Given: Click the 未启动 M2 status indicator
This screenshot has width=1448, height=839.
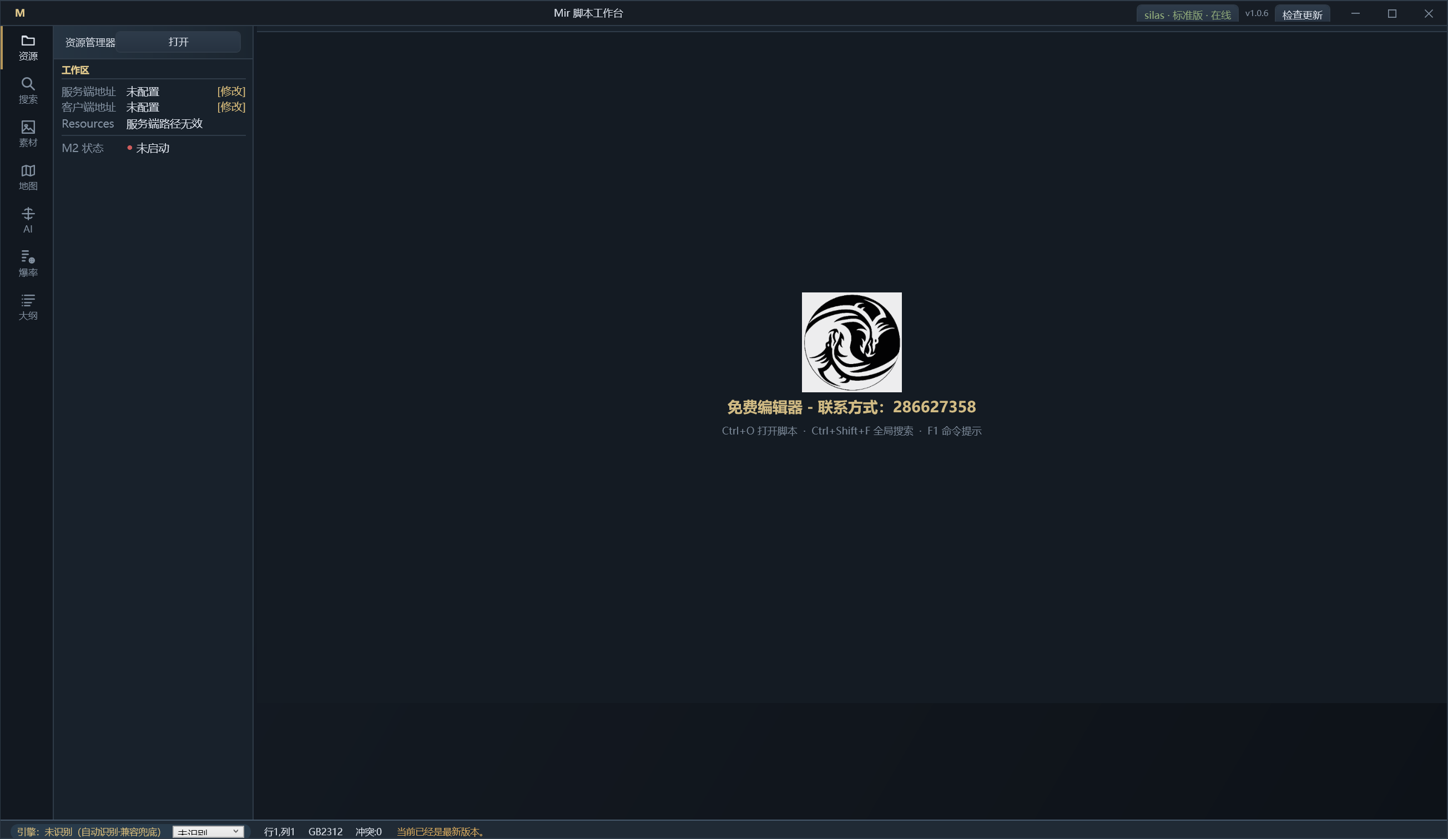Looking at the screenshot, I should coord(148,148).
